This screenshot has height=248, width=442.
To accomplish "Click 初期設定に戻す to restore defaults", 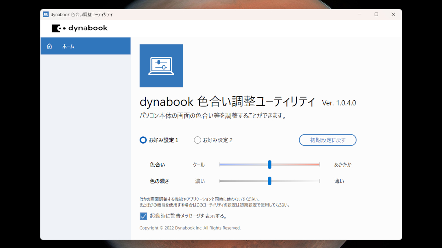I will 327,140.
